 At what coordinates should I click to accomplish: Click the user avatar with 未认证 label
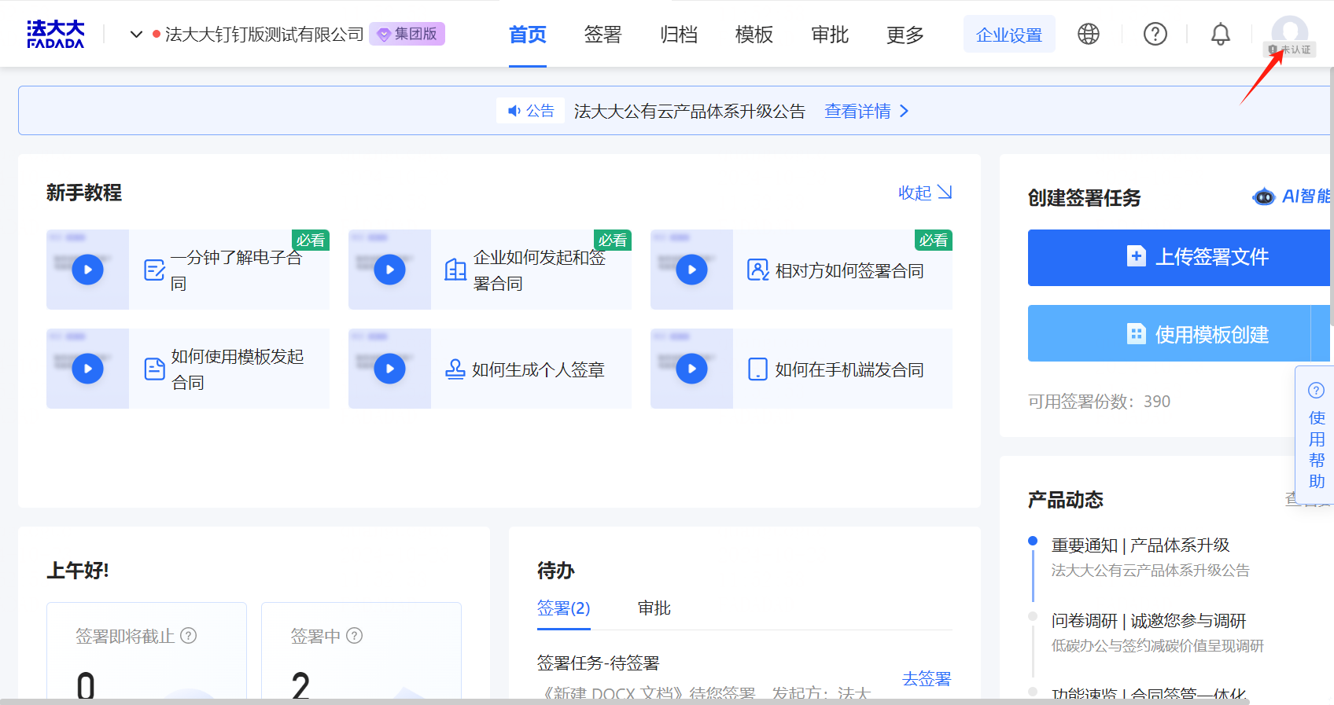pos(1290,35)
